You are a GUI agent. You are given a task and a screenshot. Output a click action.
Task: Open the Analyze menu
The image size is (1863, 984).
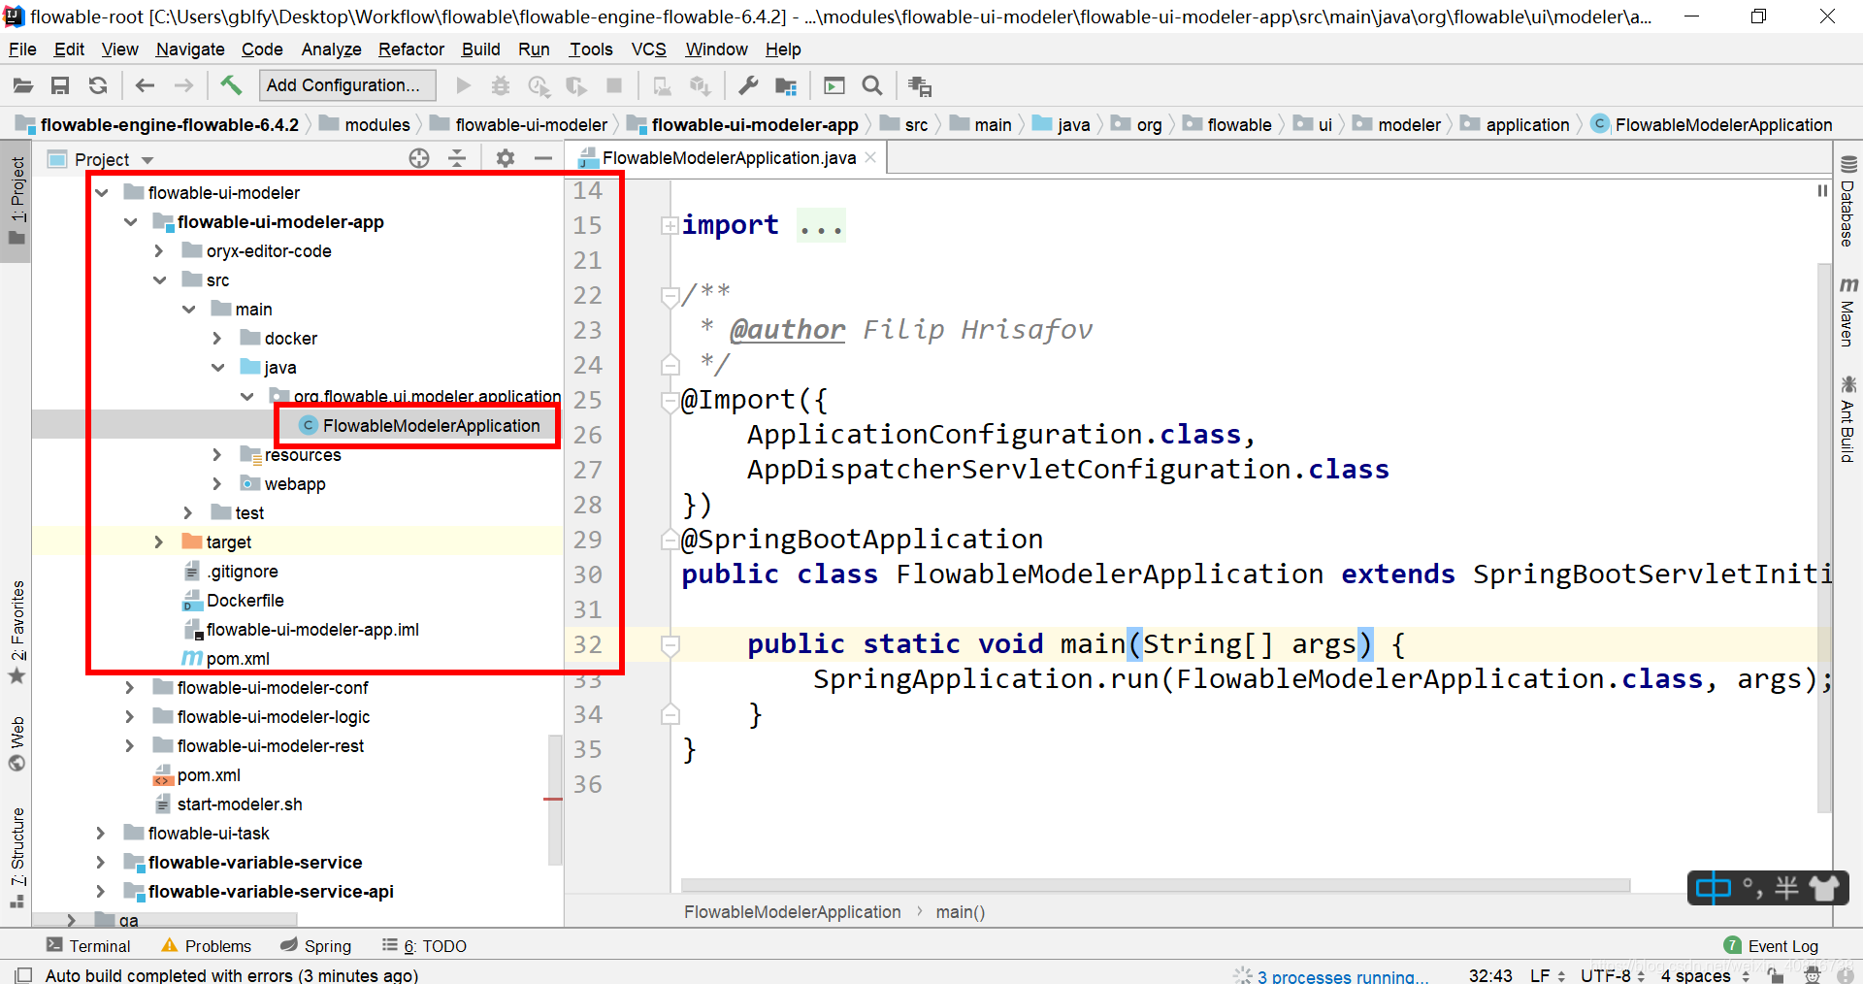point(331,49)
